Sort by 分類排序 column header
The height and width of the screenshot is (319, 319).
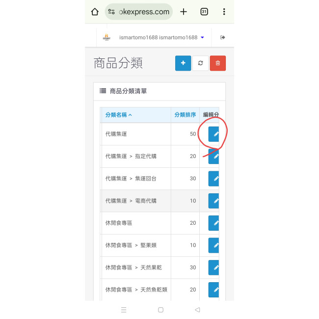[x=185, y=115]
